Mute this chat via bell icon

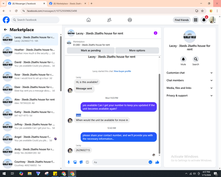[183, 59]
